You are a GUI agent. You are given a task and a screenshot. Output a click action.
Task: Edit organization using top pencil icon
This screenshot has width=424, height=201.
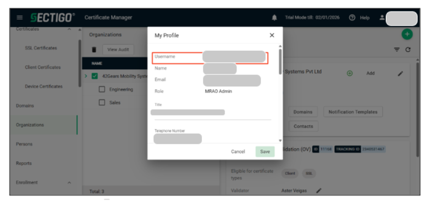click(x=400, y=73)
